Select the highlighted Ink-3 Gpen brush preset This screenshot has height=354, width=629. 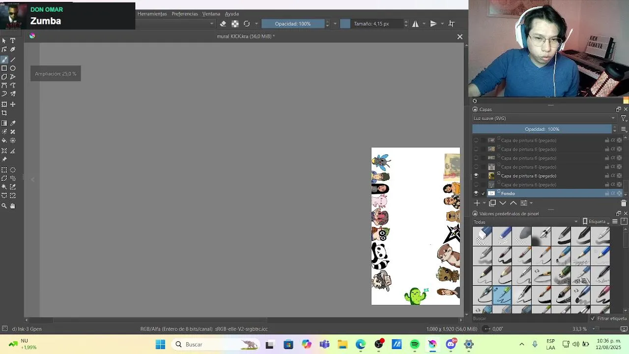502,295
